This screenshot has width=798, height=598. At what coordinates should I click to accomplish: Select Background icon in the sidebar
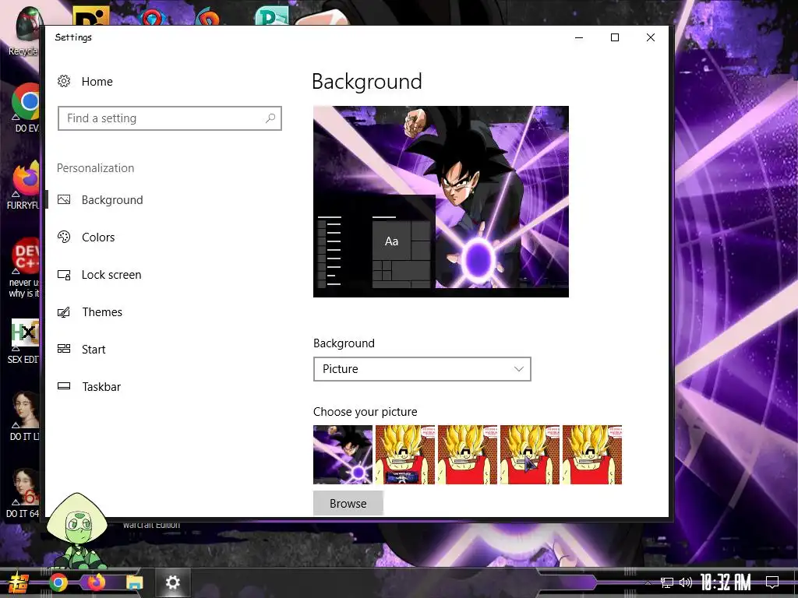pos(64,200)
